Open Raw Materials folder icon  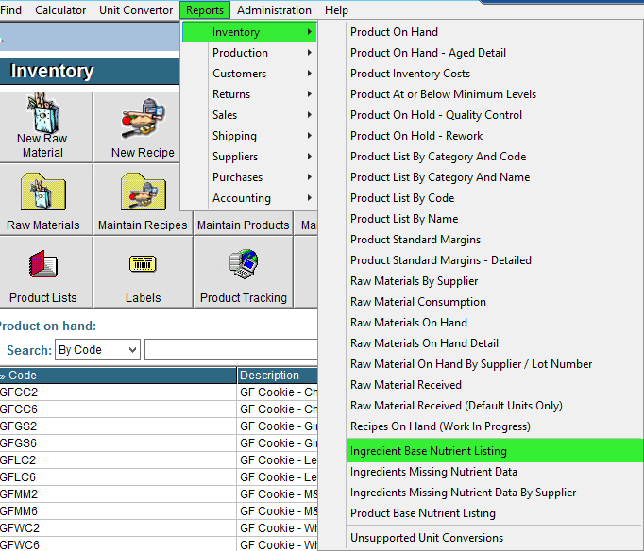(43, 192)
